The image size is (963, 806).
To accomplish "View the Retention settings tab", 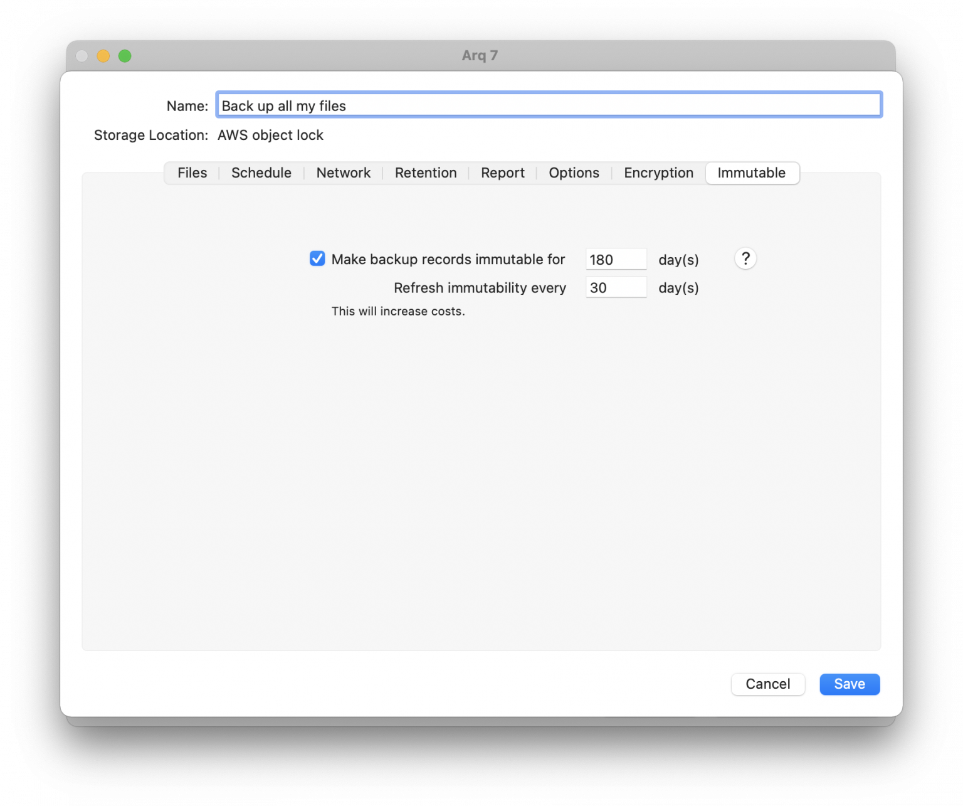I will coord(425,173).
